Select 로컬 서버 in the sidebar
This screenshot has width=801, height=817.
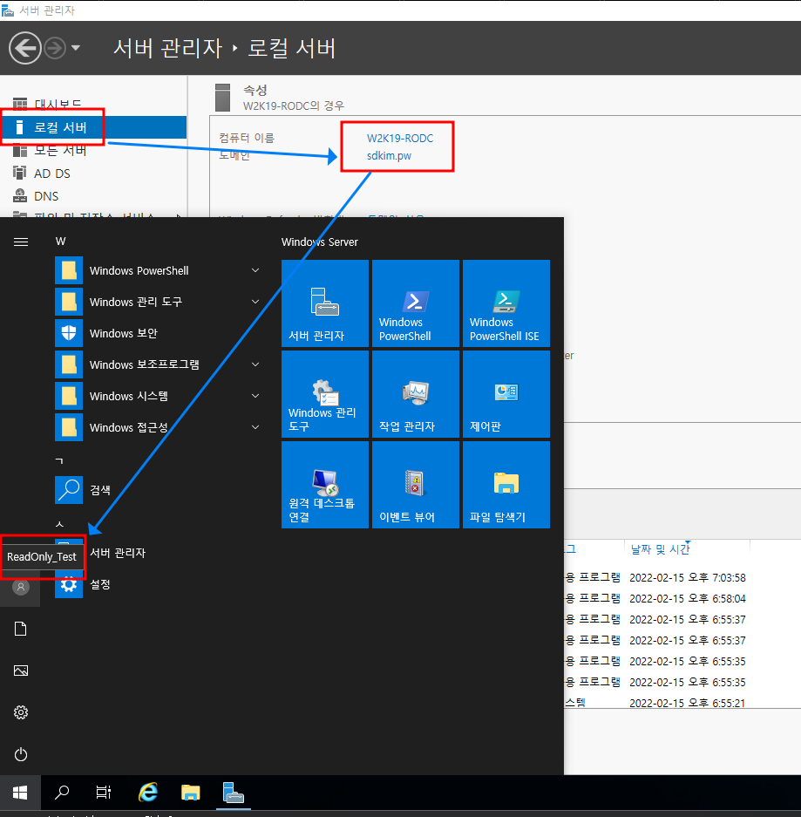[94, 127]
